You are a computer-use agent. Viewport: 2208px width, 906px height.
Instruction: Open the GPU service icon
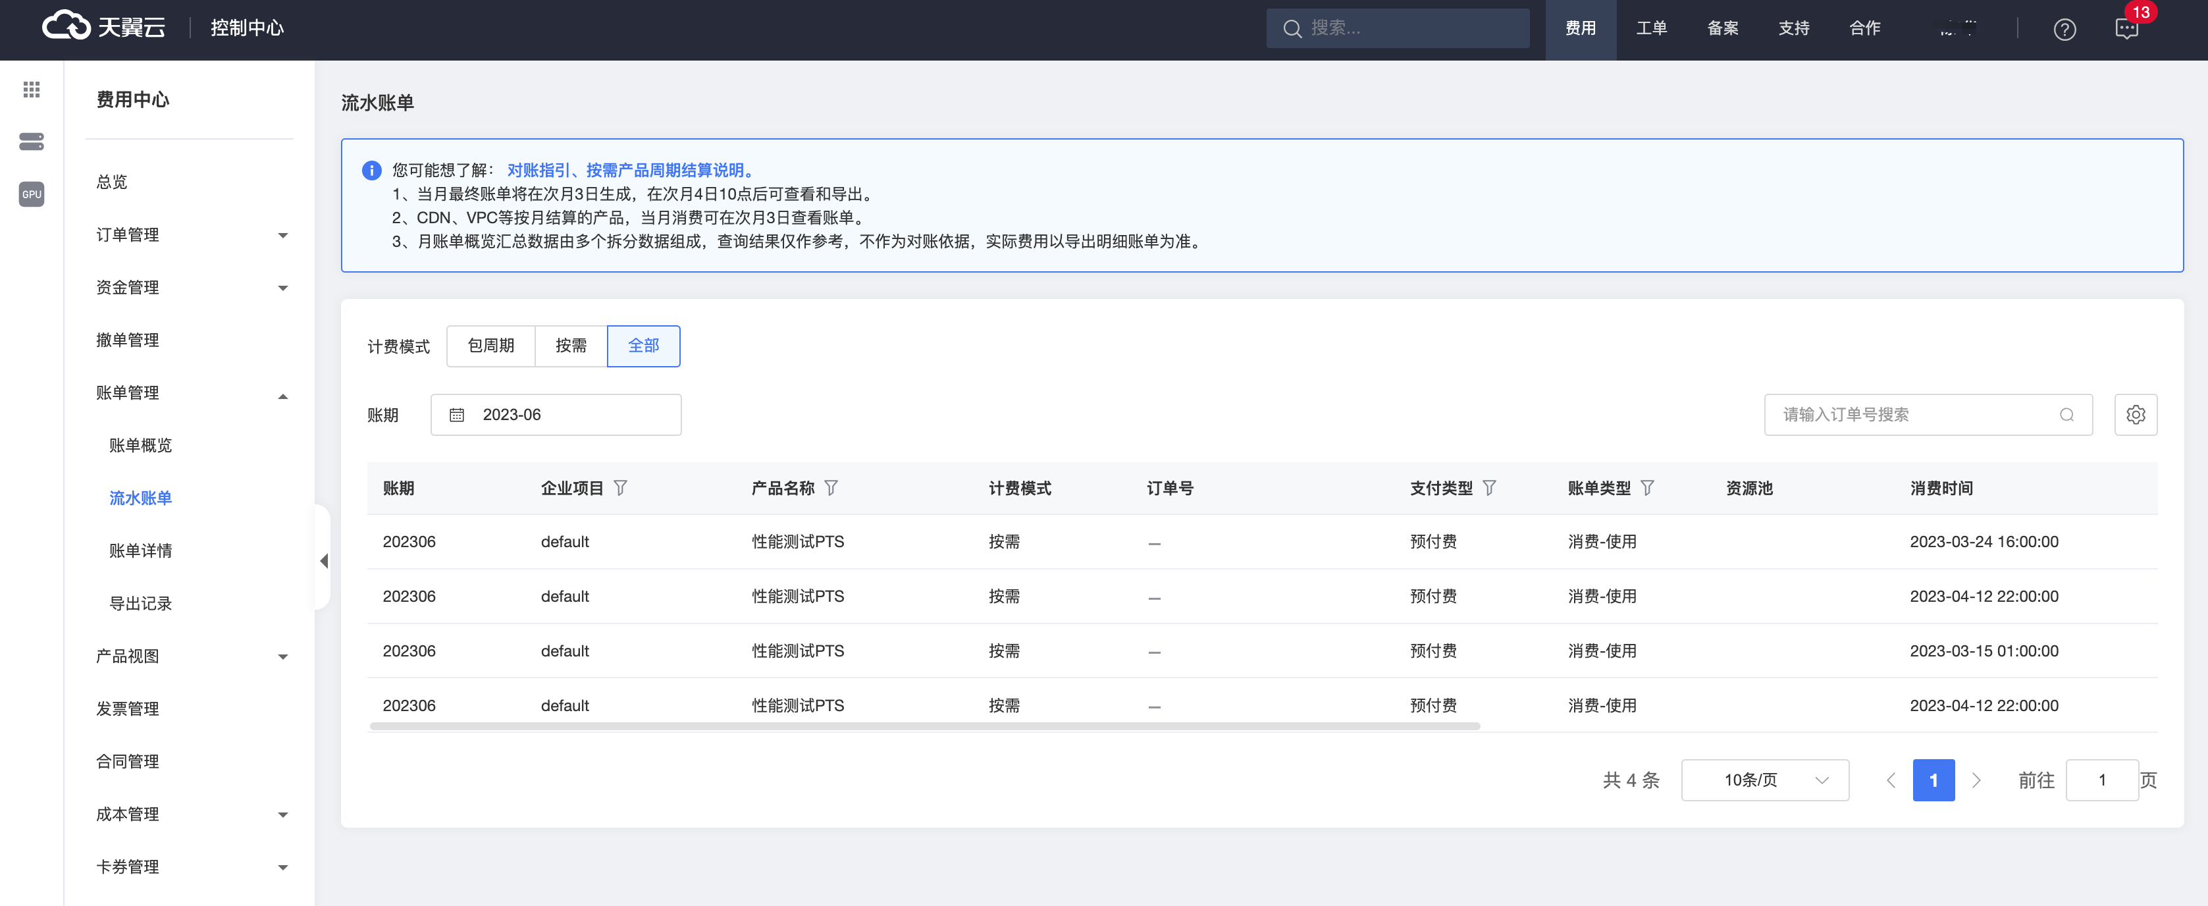[x=32, y=194]
